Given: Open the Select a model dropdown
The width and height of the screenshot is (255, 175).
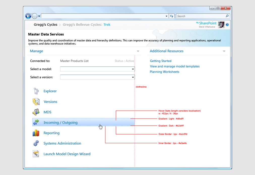Looking at the screenshot, I should pos(133,69).
